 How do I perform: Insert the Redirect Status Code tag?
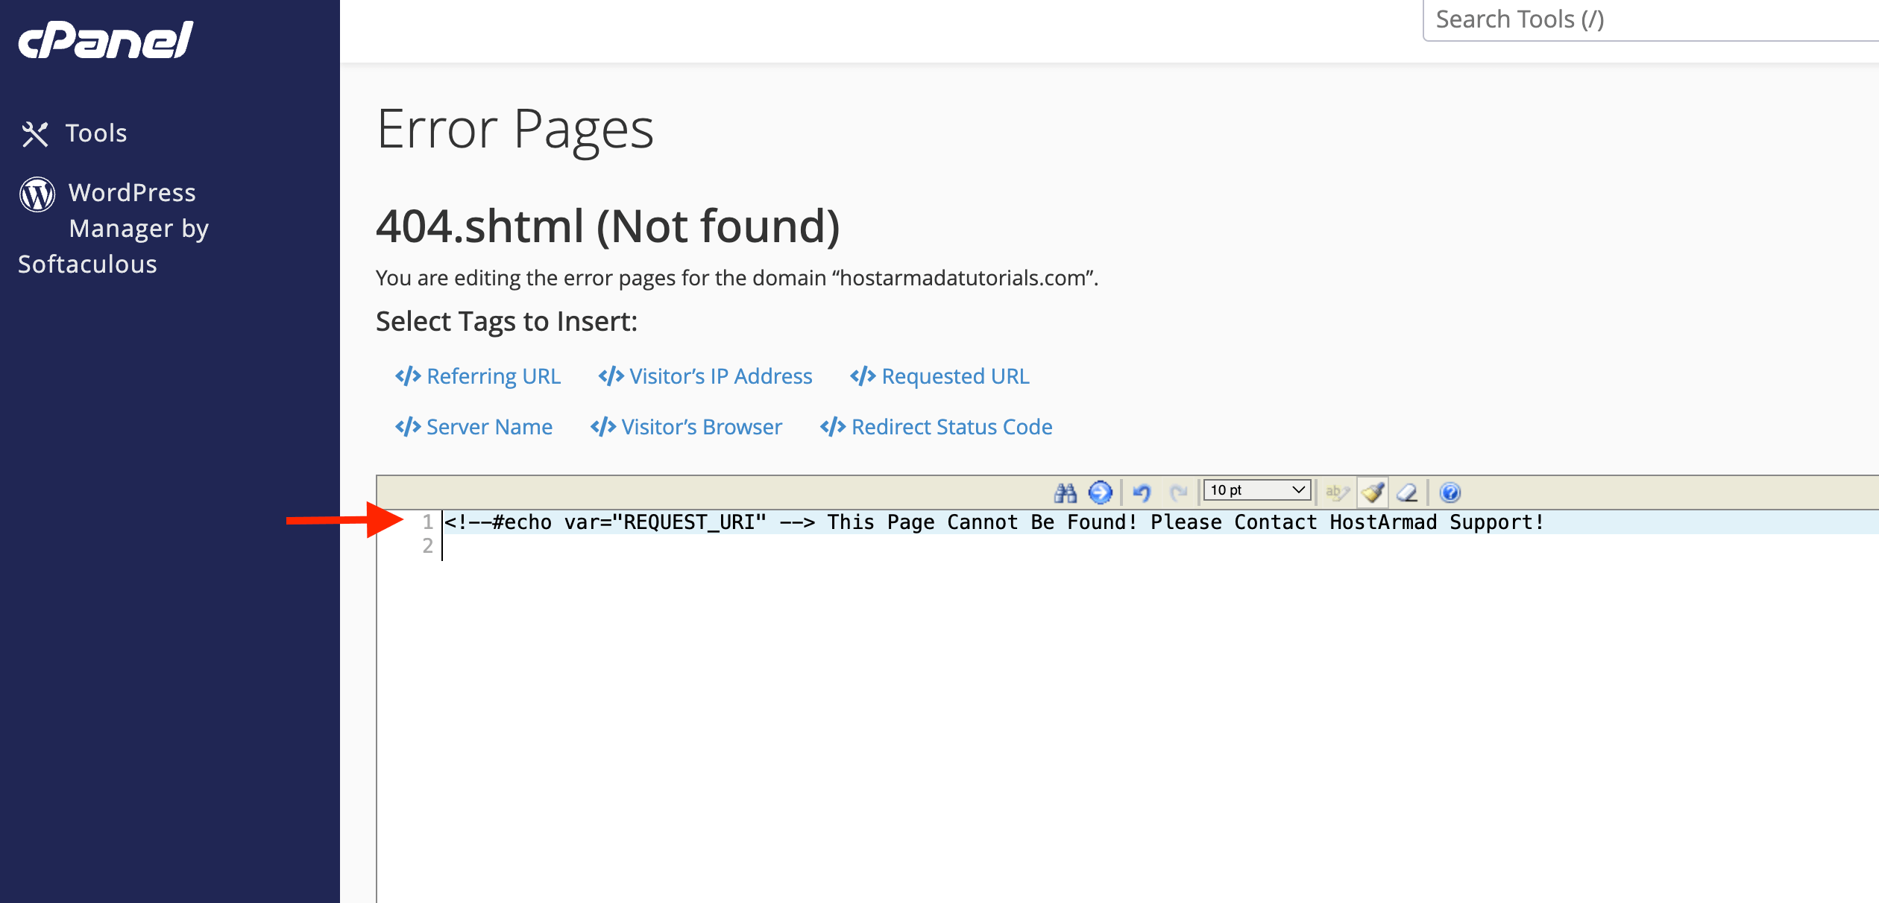coord(936,427)
